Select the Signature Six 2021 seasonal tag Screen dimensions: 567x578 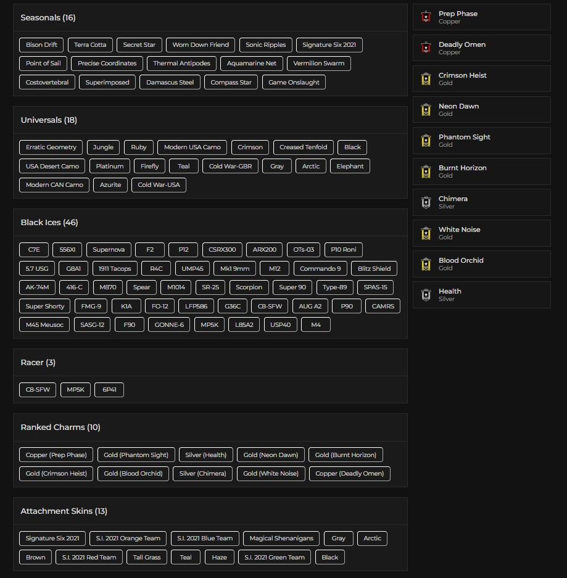[x=329, y=45]
